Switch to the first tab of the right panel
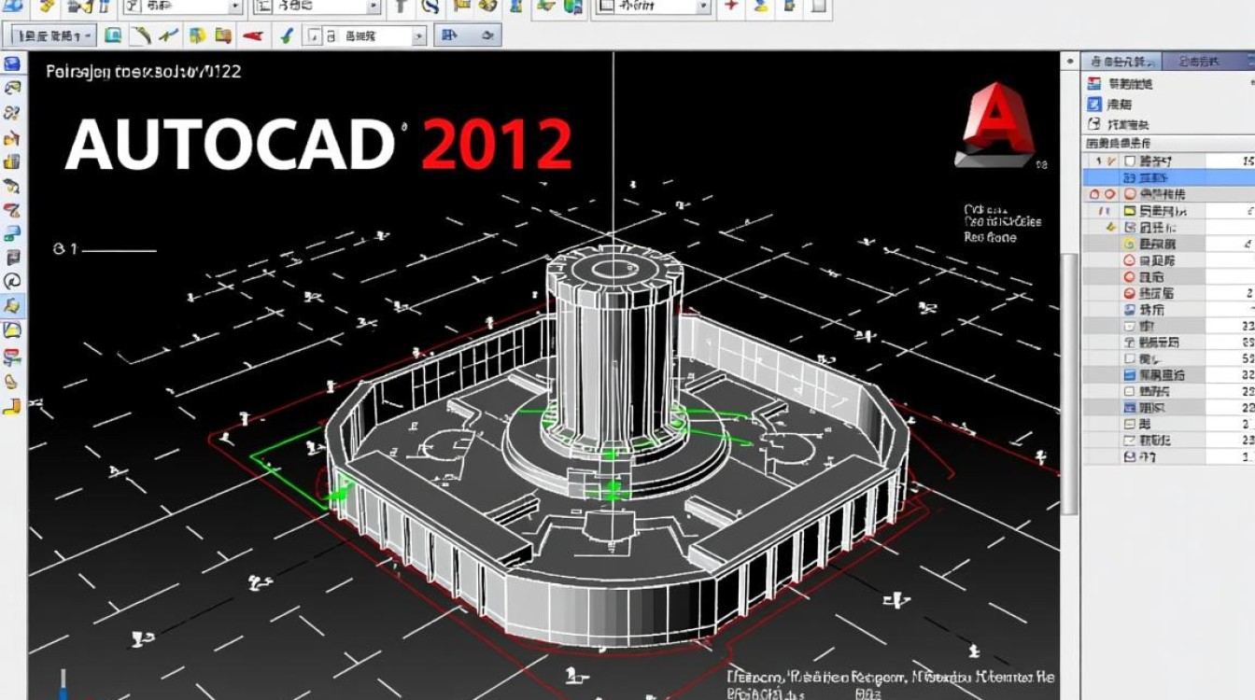Viewport: 1255px width, 700px height. point(1121,62)
